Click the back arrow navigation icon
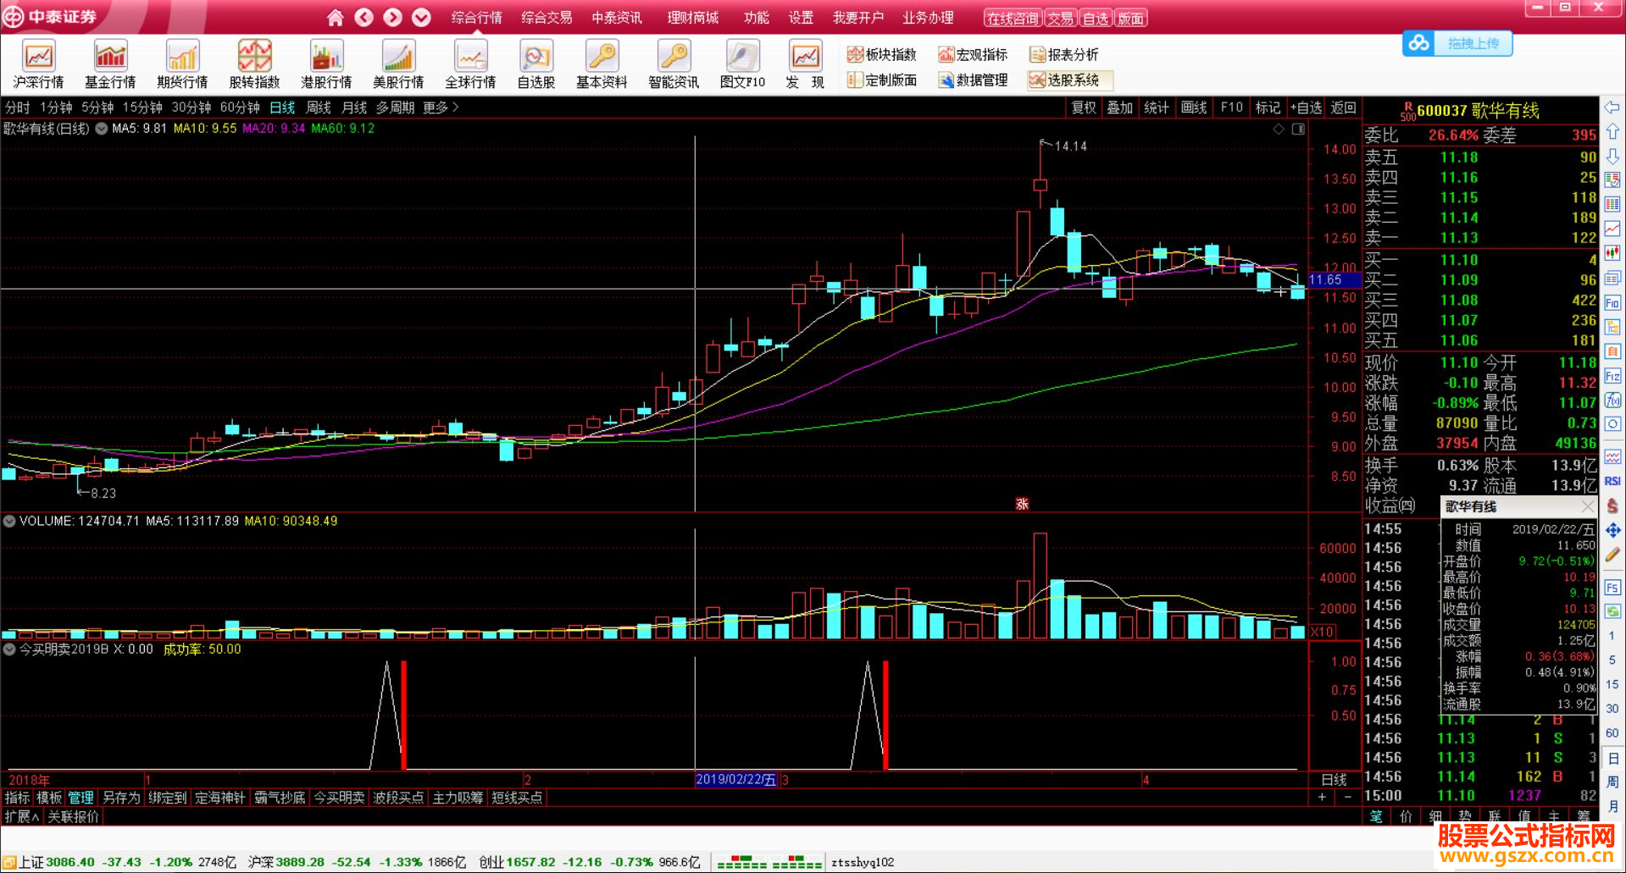Screen dimensions: 1626x873 click(363, 17)
